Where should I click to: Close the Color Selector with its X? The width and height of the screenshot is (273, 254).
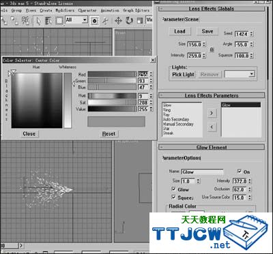[153, 60]
